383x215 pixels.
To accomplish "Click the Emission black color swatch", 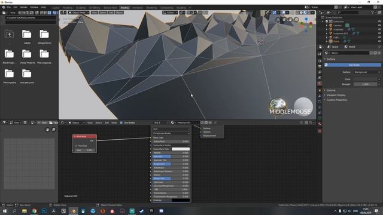I will pyautogui.click(x=181, y=200).
